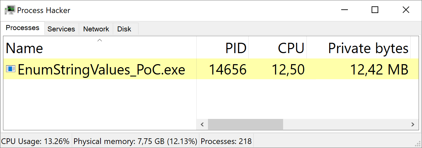Click the Physical memory status bar panel
The width and height of the screenshot is (422, 148).
tap(135, 141)
